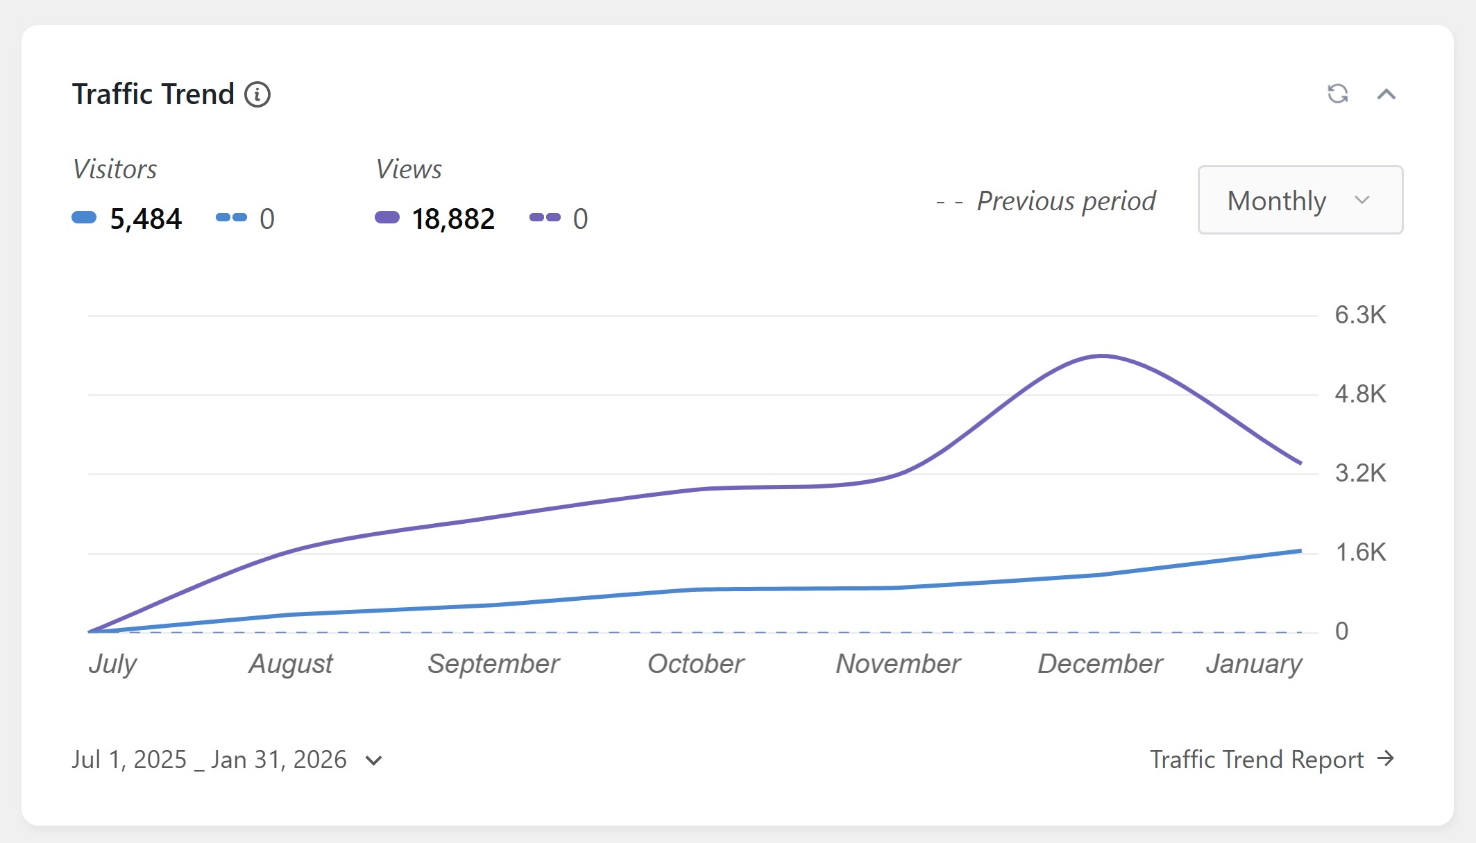
Task: Click the Traffic Trend info icon
Action: (x=257, y=94)
